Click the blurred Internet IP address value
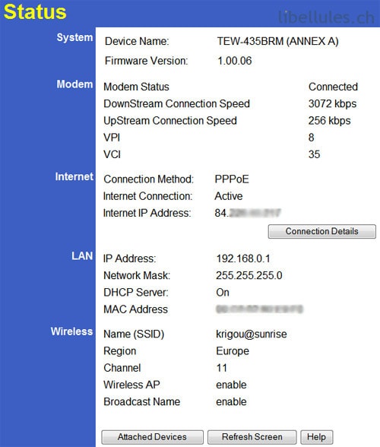 pyautogui.click(x=248, y=213)
